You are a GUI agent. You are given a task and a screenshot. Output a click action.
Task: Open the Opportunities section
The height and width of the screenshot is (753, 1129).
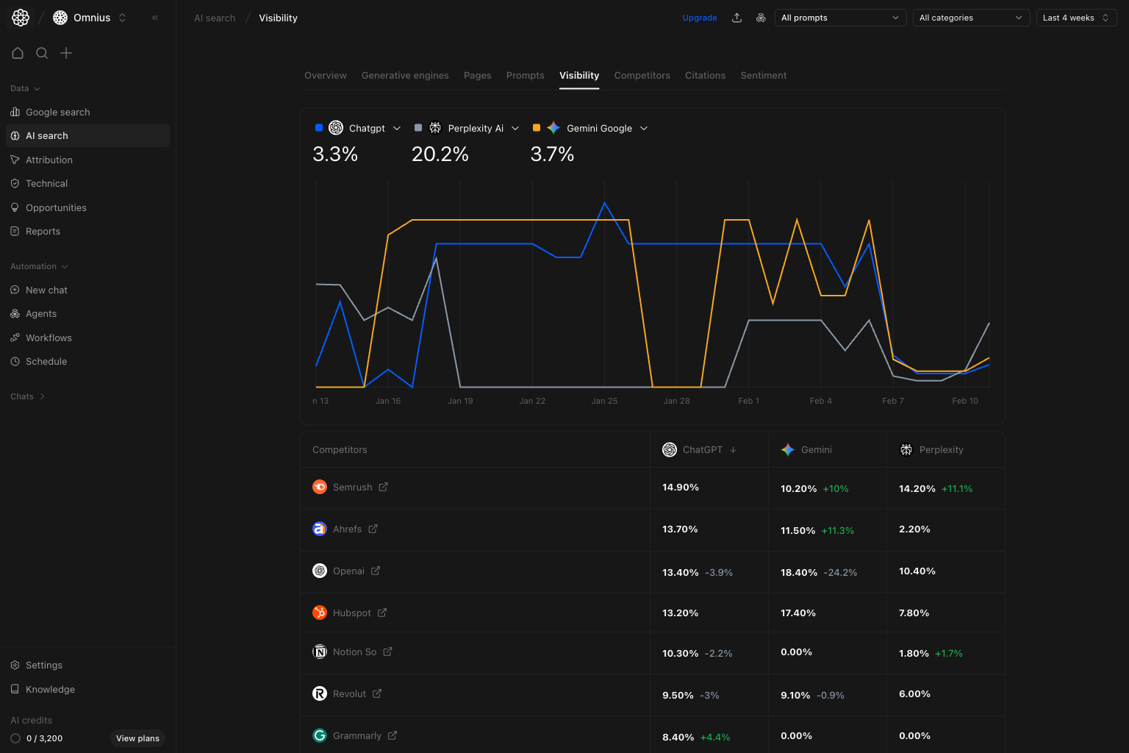[x=56, y=207]
